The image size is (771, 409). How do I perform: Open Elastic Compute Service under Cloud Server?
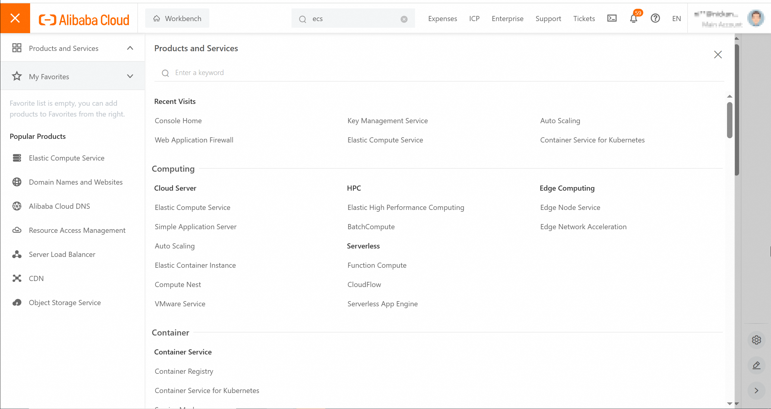pos(192,208)
